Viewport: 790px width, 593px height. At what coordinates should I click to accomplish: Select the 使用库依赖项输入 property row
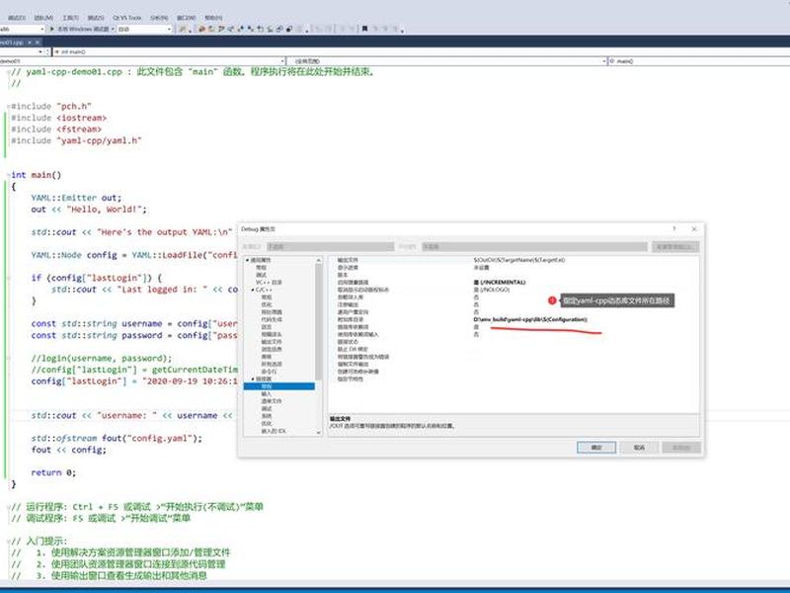[513, 334]
